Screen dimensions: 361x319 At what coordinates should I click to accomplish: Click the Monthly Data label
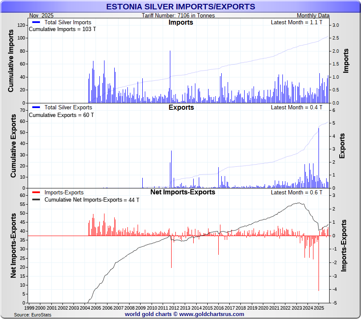point(313,15)
